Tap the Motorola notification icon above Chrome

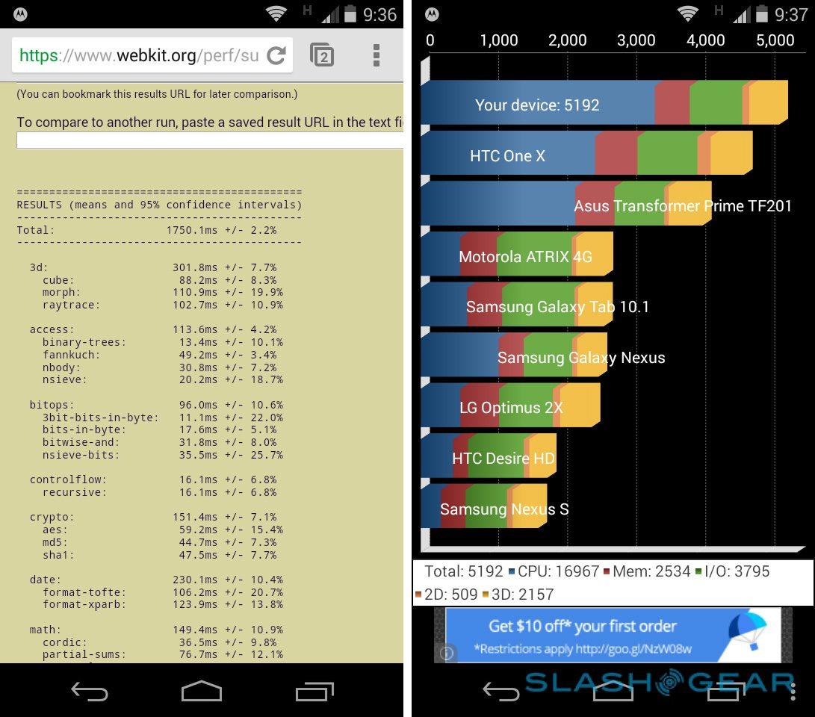tap(20, 14)
